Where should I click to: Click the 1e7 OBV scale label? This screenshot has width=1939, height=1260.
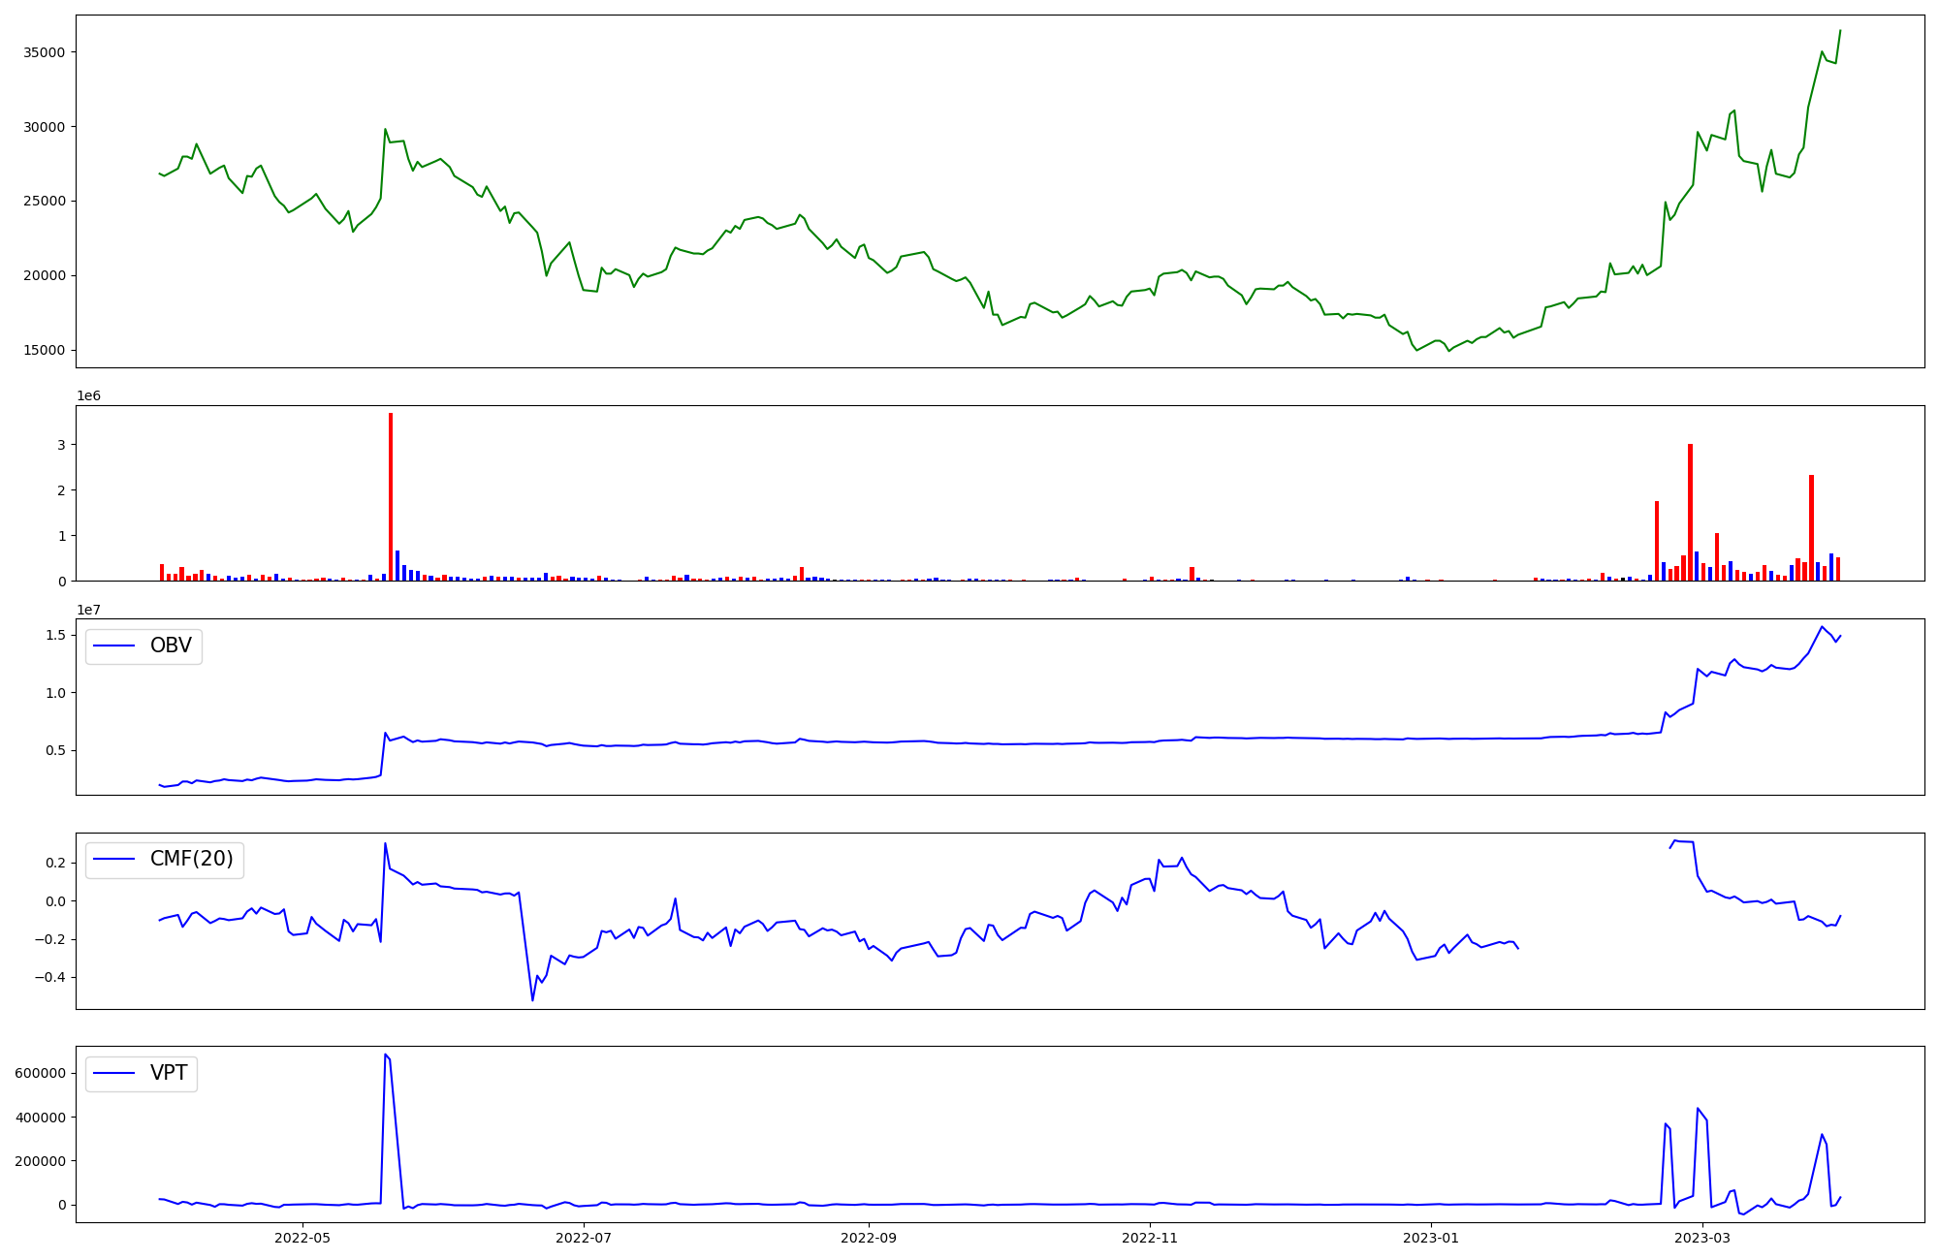point(88,610)
